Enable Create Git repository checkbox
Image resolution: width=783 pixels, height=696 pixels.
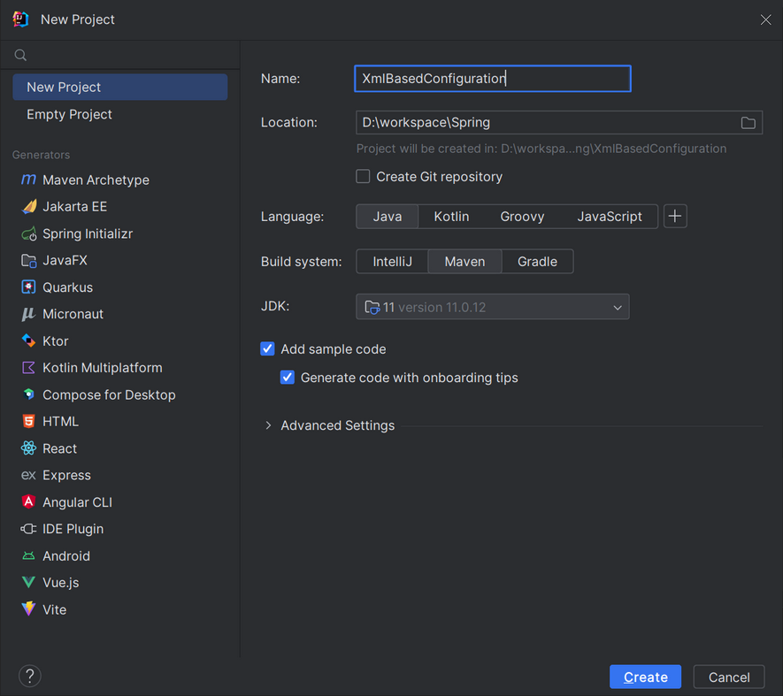363,177
